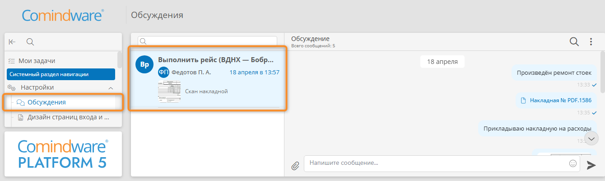The image size is (605, 181).
Task: Open the discussion three-dot options menu
Action: (x=591, y=42)
